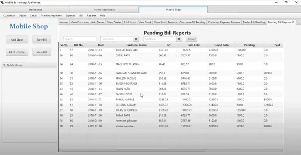Viewport: 301px width, 155px height.
Task: Sort by the Grand Total column header
Action: (x=222, y=45)
